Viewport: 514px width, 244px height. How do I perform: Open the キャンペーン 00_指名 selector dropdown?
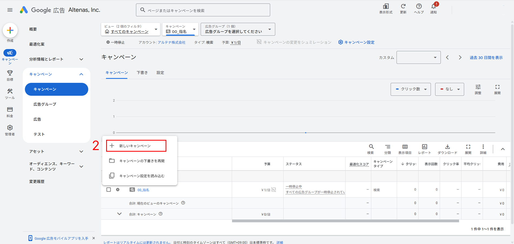pyautogui.click(x=181, y=29)
